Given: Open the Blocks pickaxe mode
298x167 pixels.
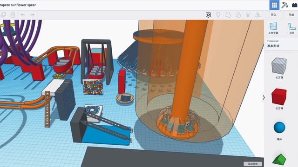Looking at the screenshot, I should [284, 5].
